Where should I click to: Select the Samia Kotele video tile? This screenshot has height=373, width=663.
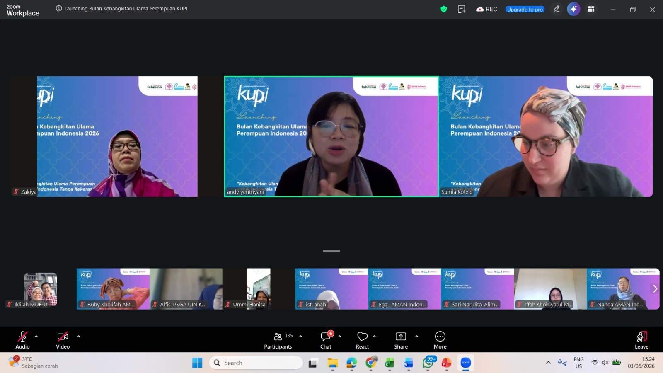(x=546, y=136)
